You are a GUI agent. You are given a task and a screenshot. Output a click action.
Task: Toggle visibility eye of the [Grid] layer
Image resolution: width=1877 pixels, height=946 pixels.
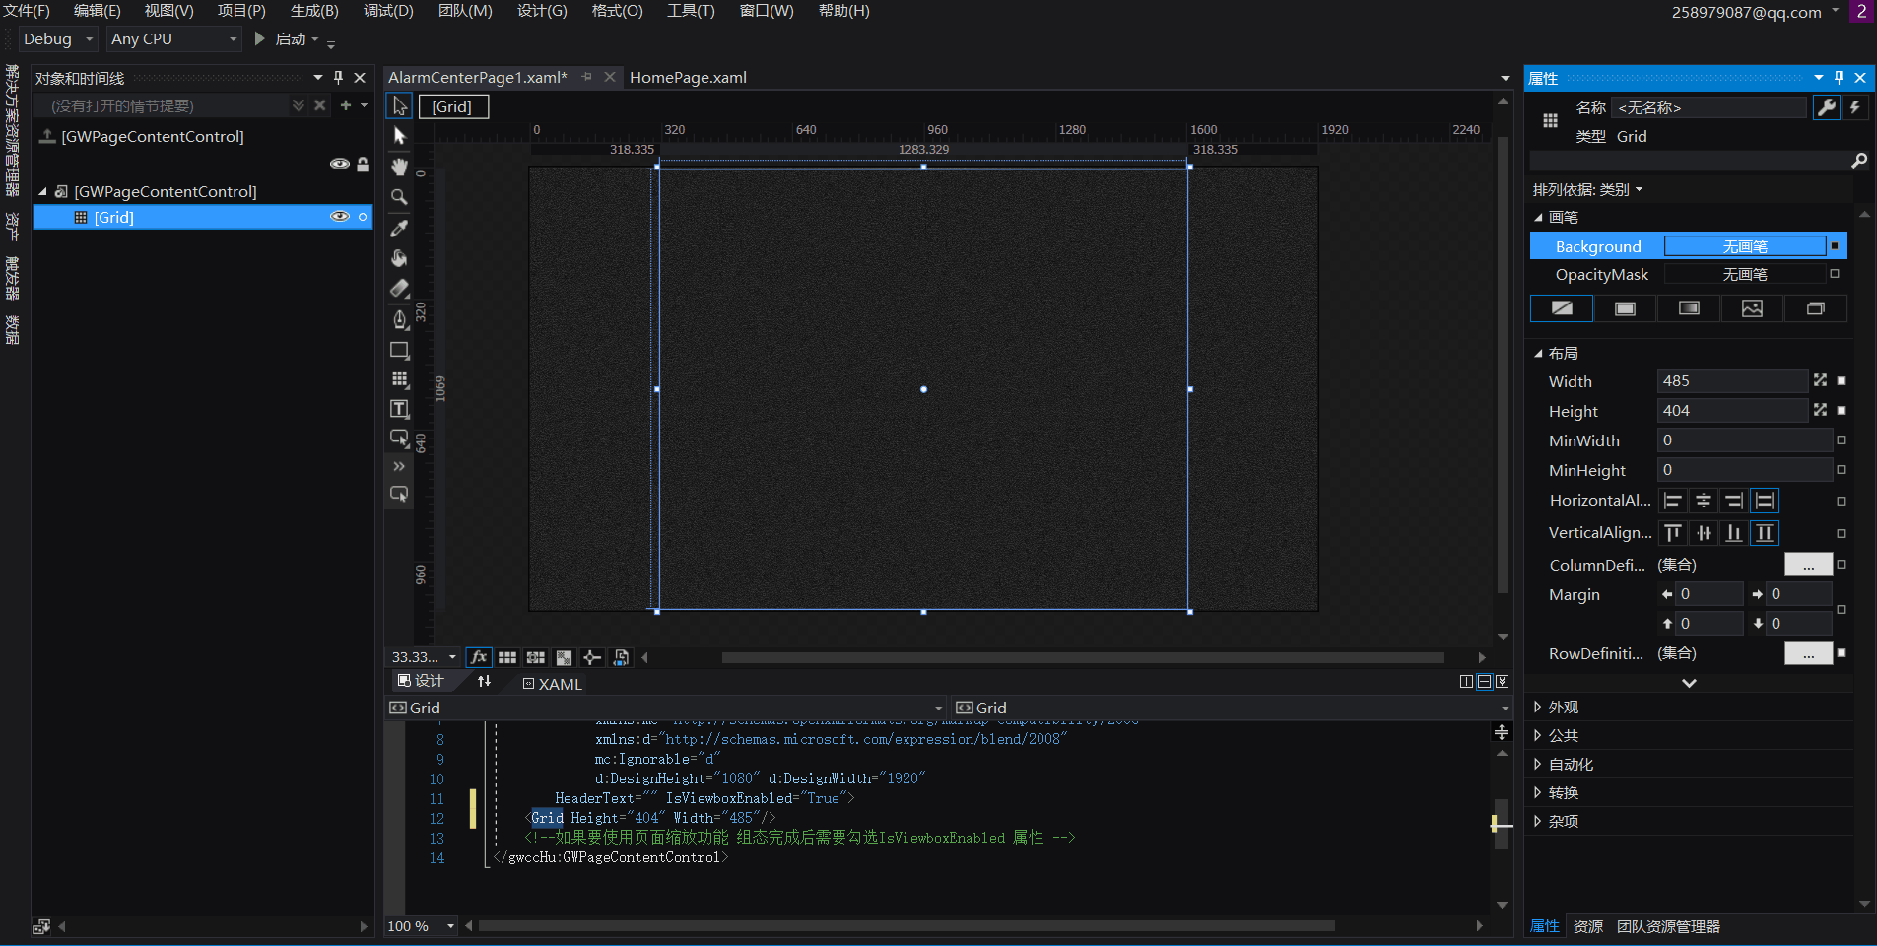pyautogui.click(x=339, y=217)
